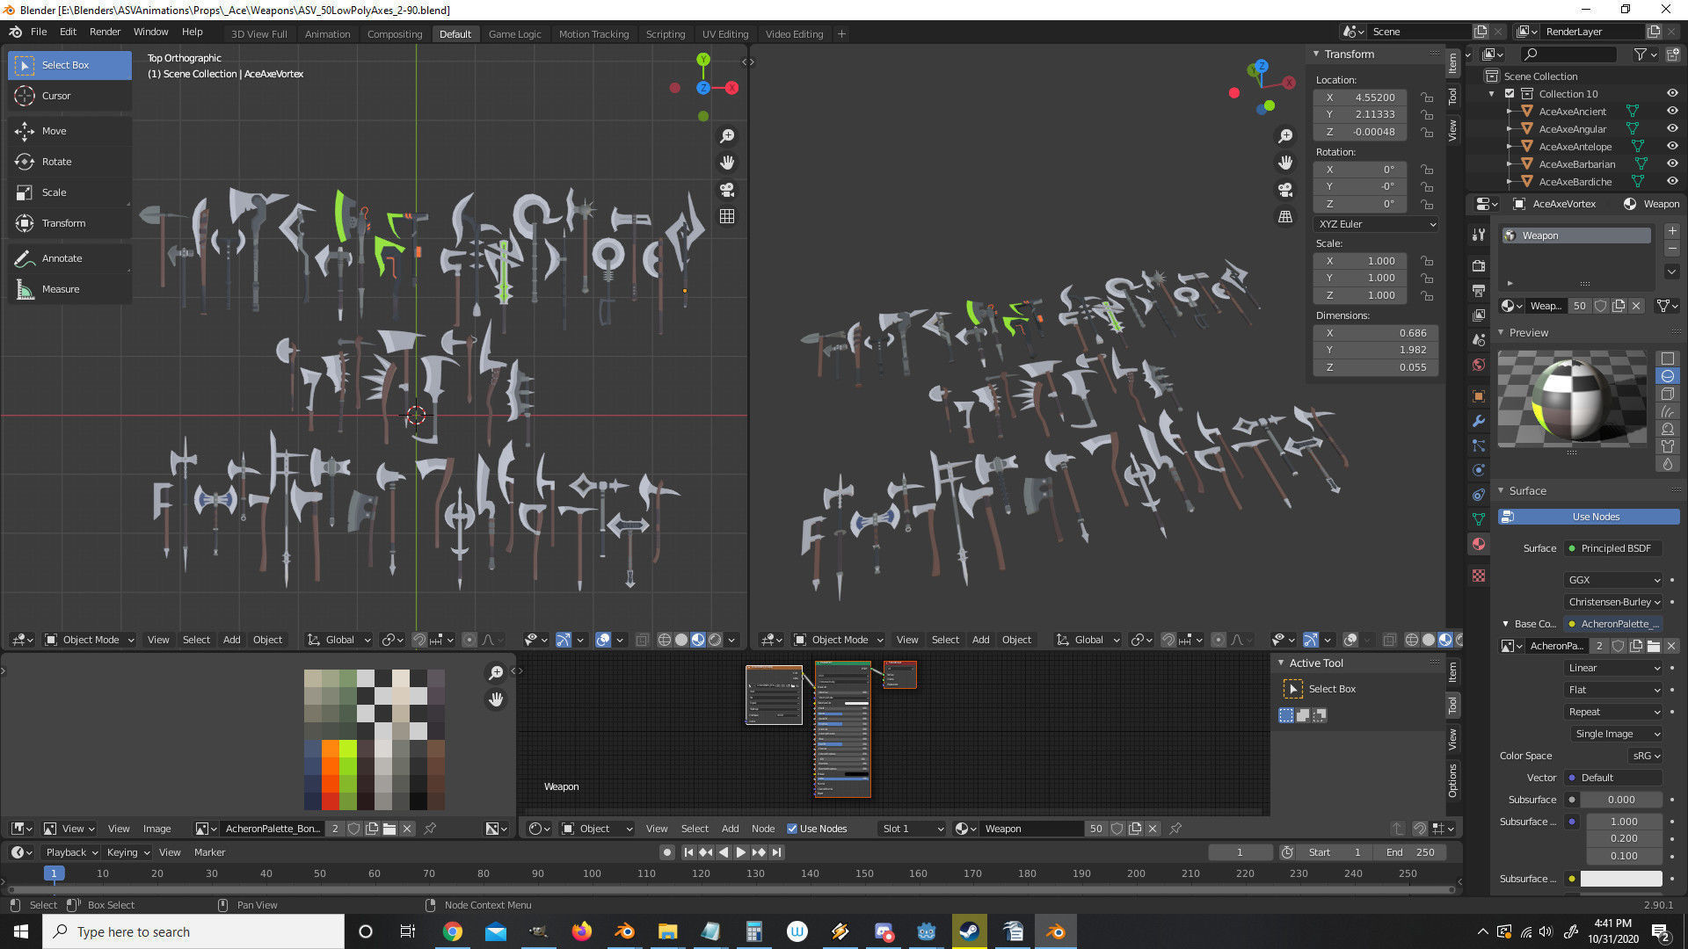The image size is (1688, 949).
Task: Select the Rotate tool
Action: 56,162
